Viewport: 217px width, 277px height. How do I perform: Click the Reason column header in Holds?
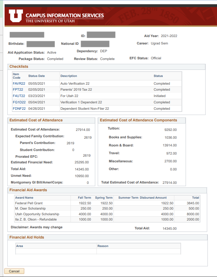[103, 246]
